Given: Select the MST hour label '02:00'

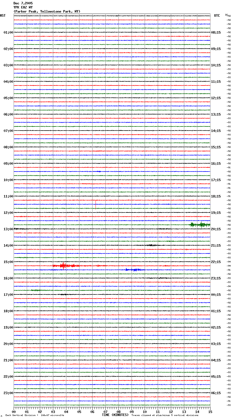Looking at the screenshot, I should click(8, 49).
